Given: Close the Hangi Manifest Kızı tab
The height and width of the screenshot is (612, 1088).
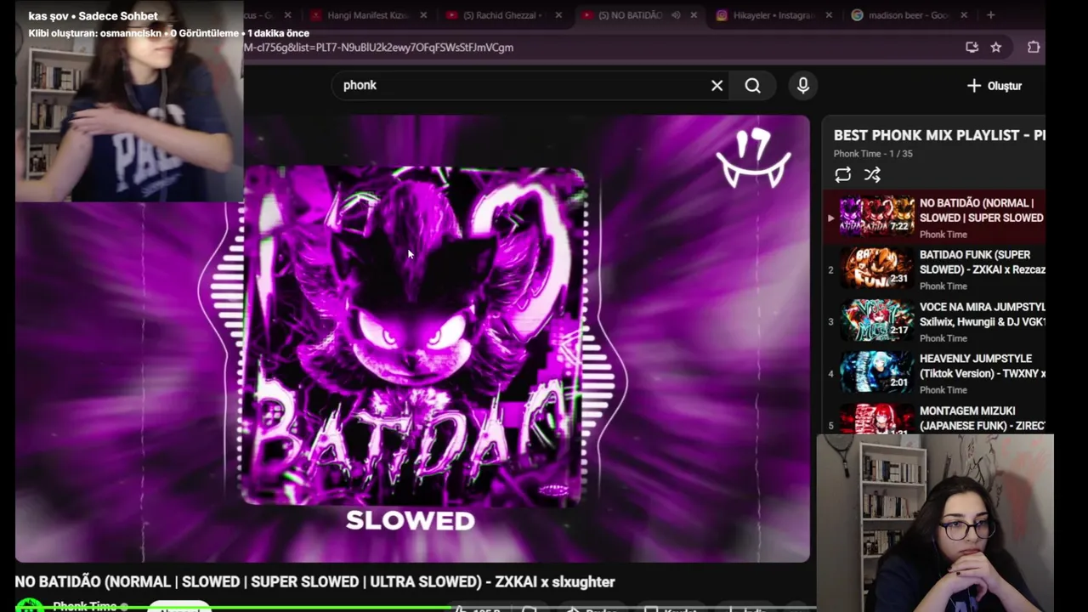Looking at the screenshot, I should pyautogui.click(x=423, y=15).
